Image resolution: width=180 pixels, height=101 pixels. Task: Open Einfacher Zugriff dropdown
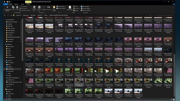61,8
